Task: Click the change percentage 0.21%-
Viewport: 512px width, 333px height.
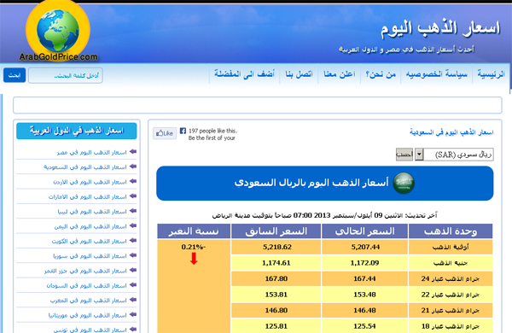Action: 194,247
